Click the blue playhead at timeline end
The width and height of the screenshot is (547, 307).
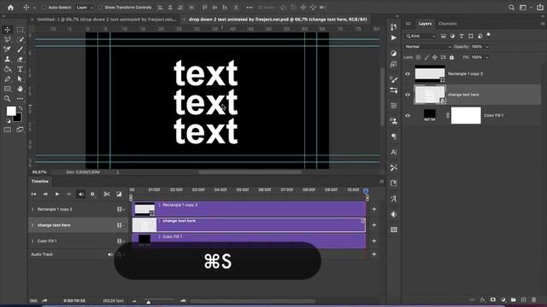click(x=366, y=191)
